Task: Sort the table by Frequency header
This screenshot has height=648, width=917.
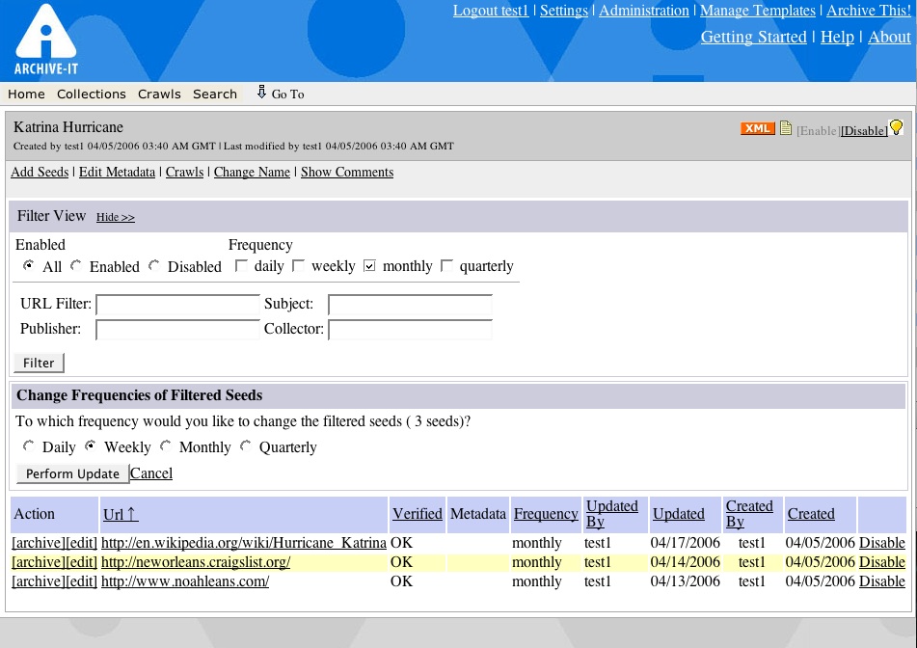Action: (546, 514)
